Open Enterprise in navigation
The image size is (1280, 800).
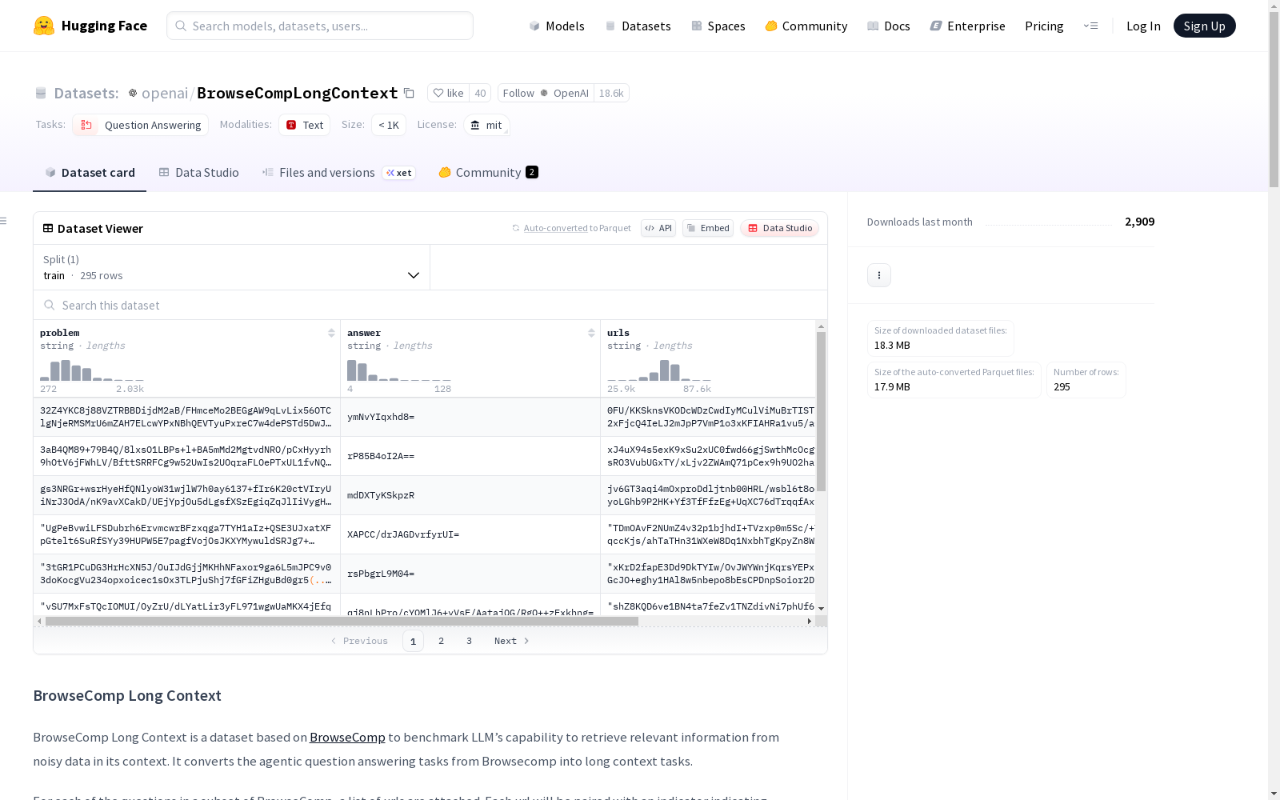pos(967,26)
